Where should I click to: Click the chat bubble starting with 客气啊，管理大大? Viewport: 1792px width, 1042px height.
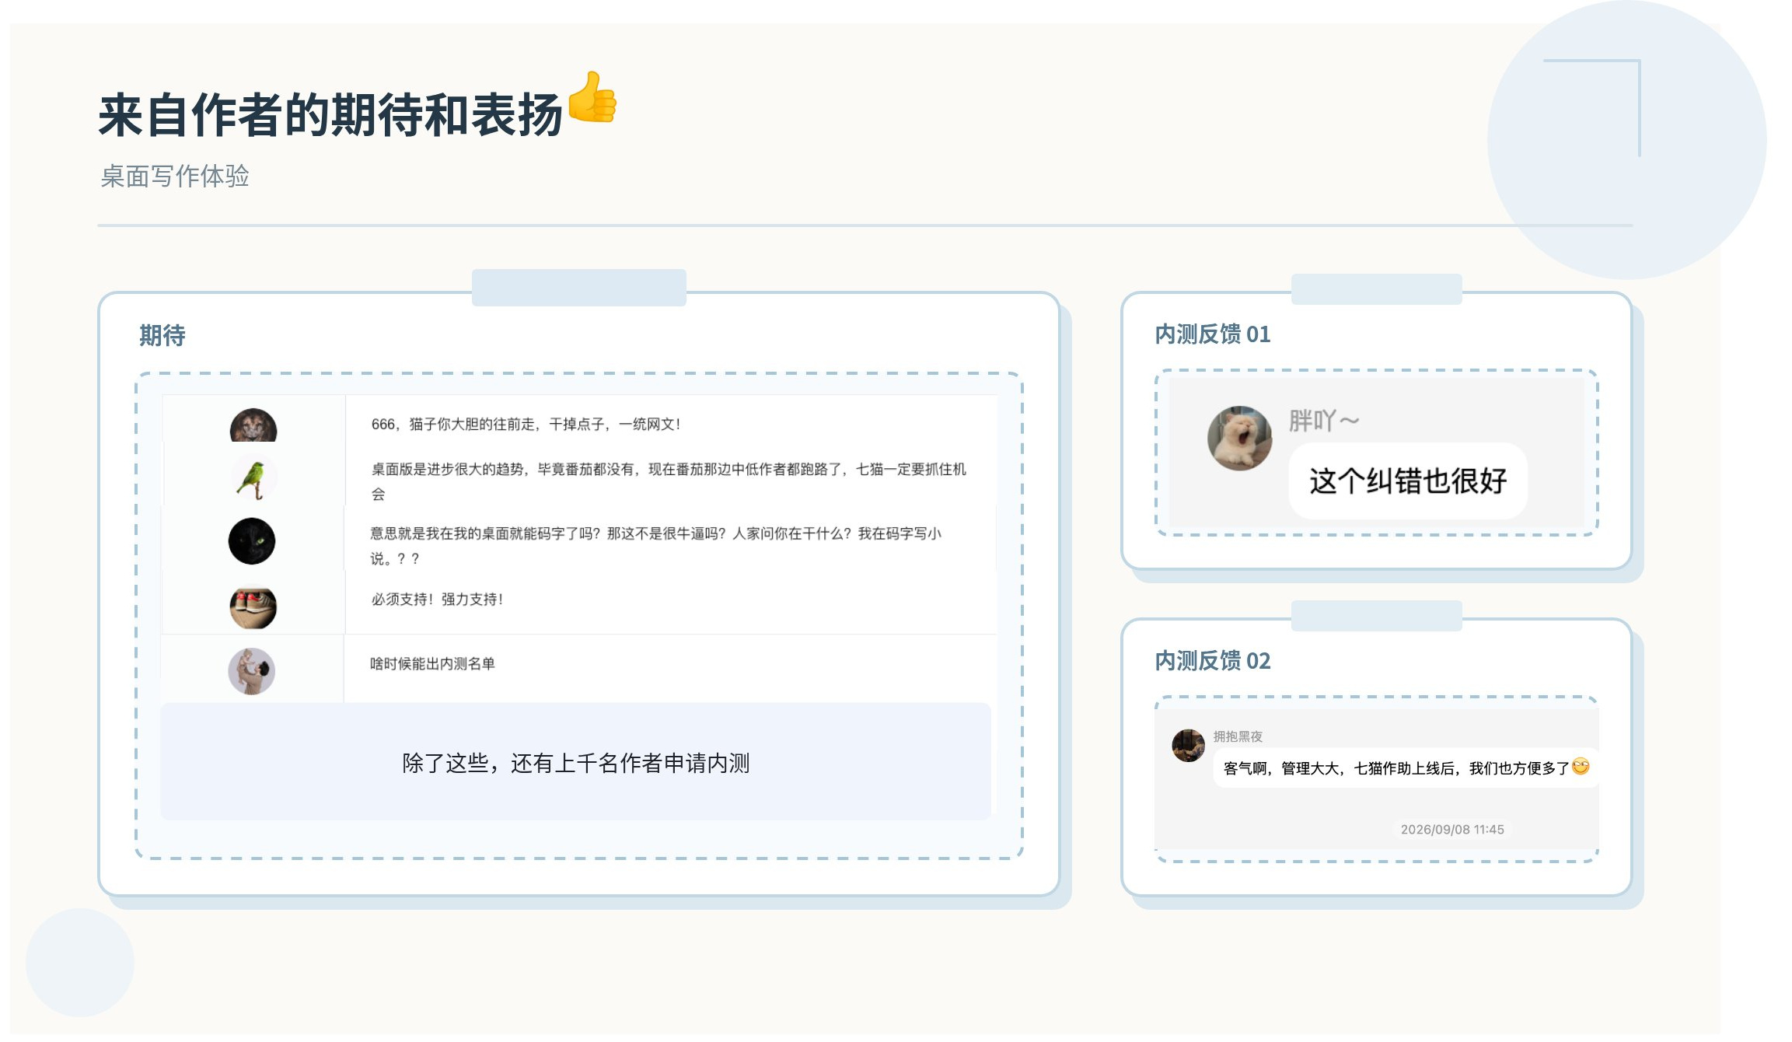[1406, 768]
